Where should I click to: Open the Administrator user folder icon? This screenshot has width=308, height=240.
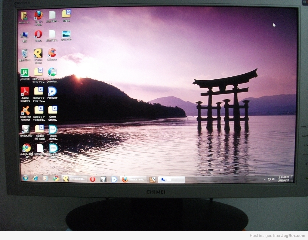click(x=24, y=16)
